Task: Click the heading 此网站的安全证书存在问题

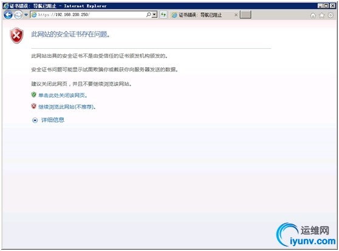Action: (70, 35)
